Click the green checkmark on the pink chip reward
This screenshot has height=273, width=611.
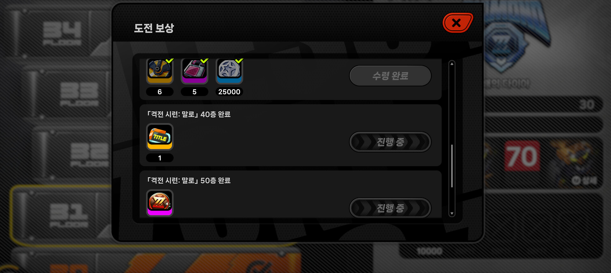tap(204, 60)
